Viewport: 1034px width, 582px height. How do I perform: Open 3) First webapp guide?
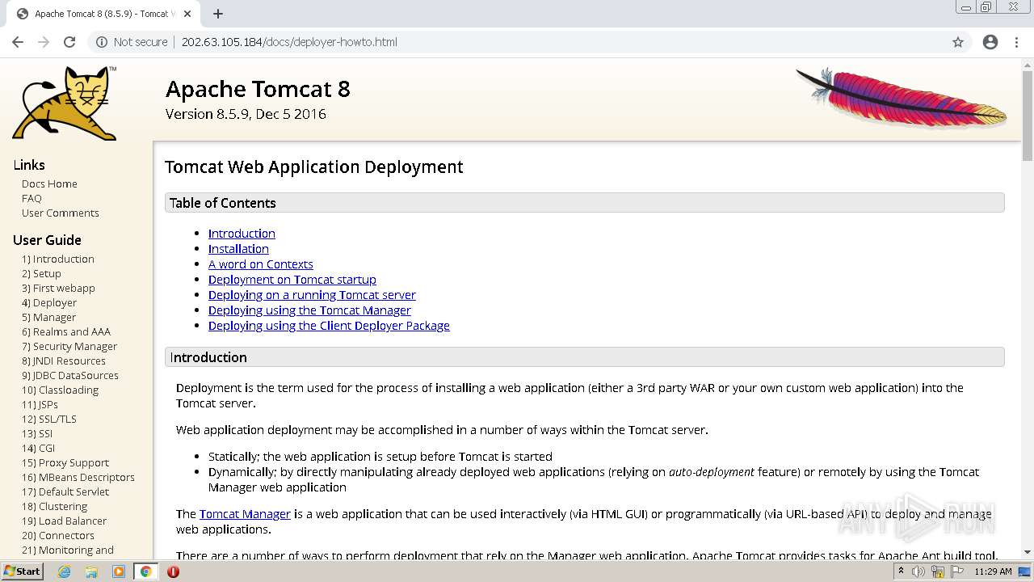(x=58, y=288)
